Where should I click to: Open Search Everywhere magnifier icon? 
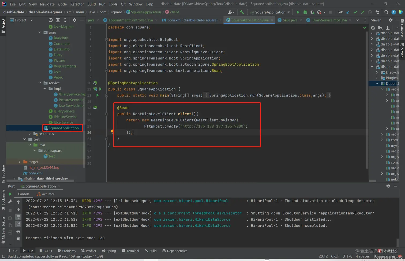(x=386, y=12)
